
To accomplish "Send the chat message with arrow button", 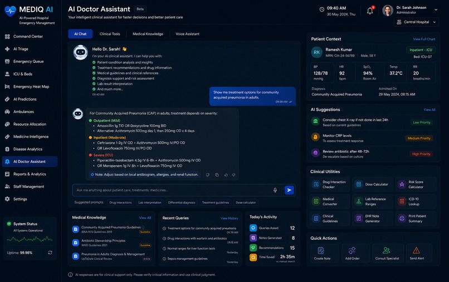I will pos(289,190).
